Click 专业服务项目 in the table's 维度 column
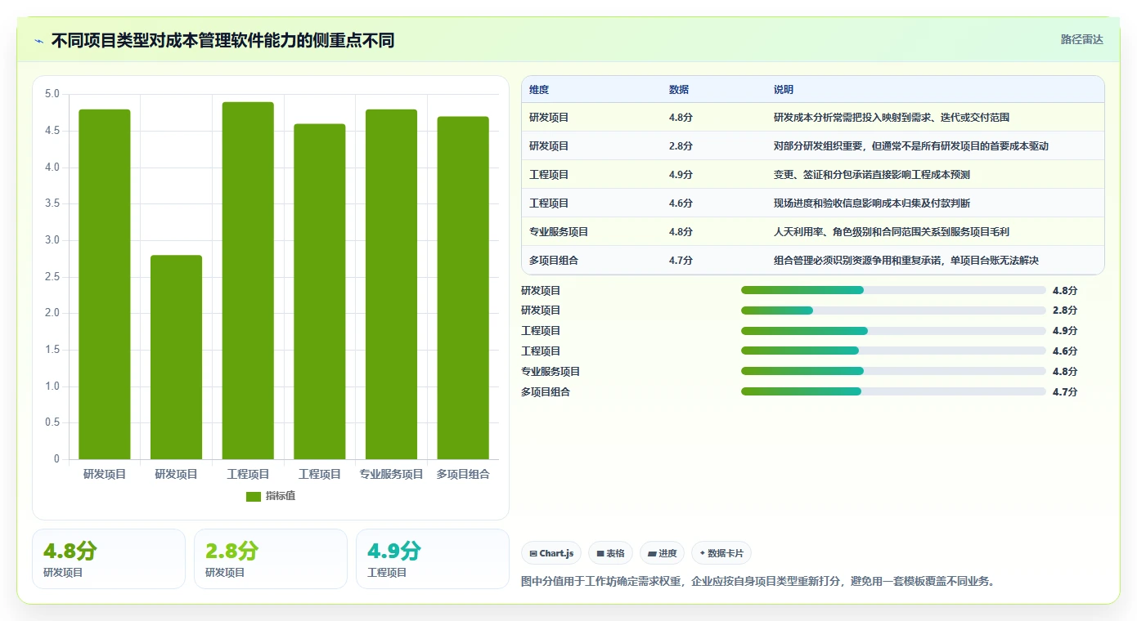Viewport: 1137px width, 621px height. 559,232
